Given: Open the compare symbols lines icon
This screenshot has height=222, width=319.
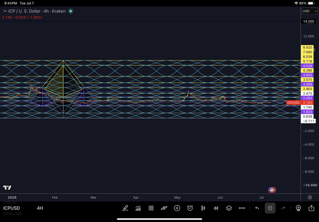Looking at the screenshot, I should pos(164,208).
